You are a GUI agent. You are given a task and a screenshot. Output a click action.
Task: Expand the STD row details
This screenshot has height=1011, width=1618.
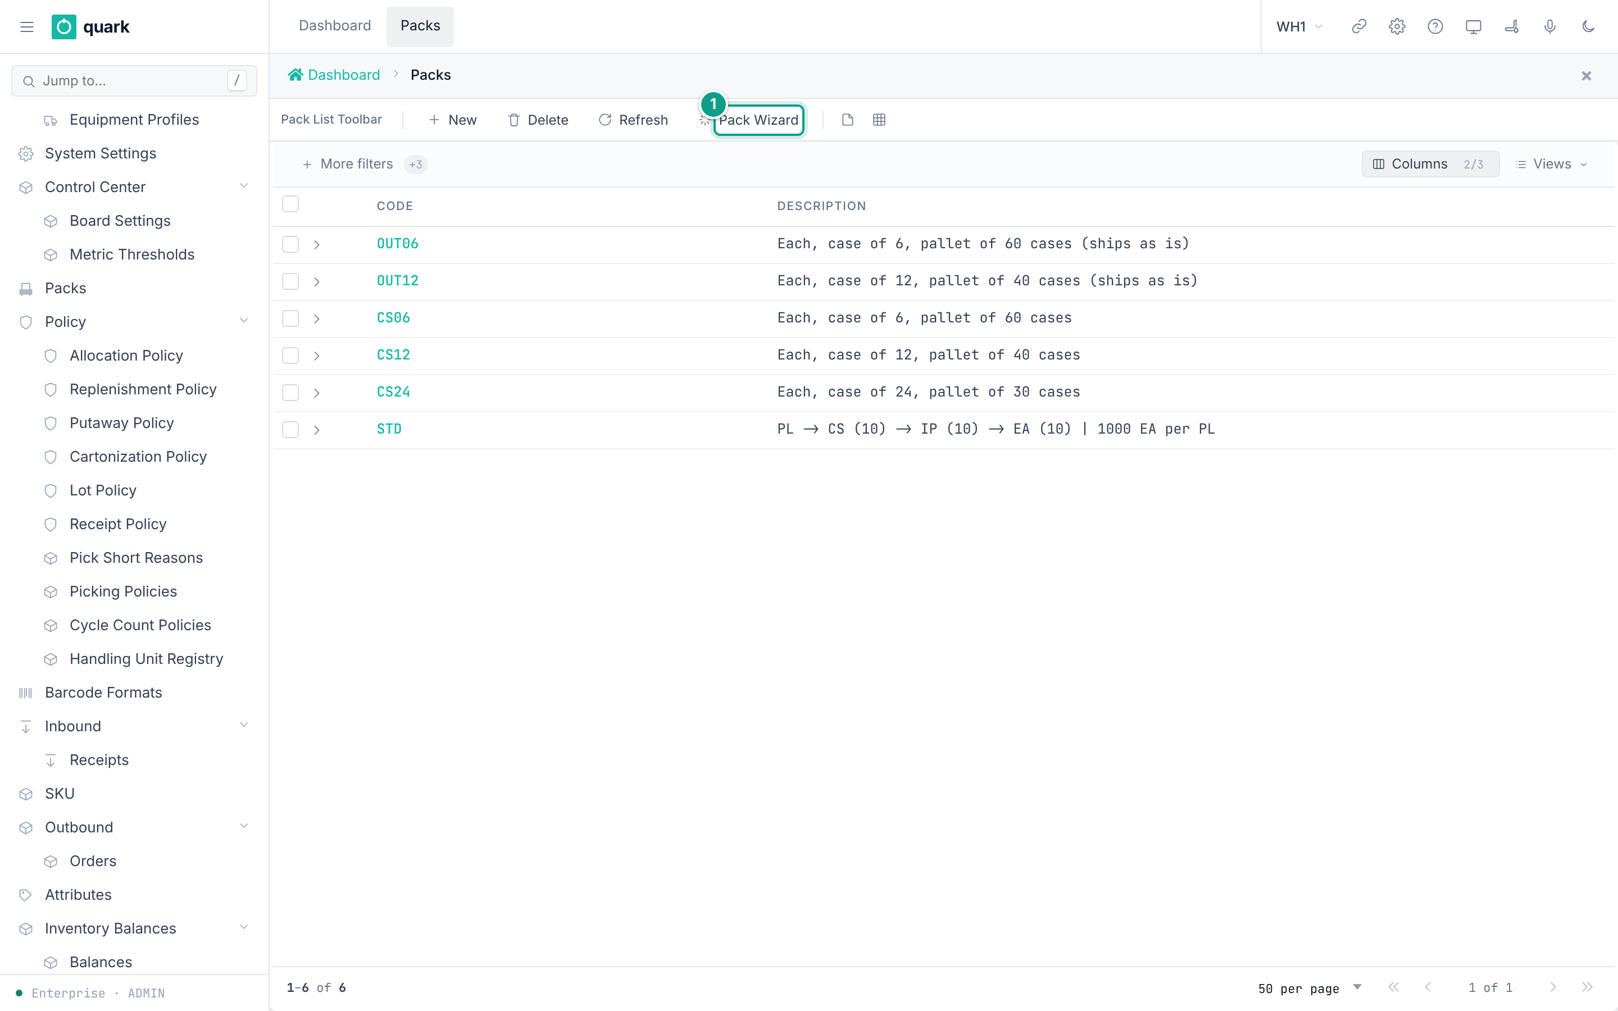pyautogui.click(x=317, y=430)
